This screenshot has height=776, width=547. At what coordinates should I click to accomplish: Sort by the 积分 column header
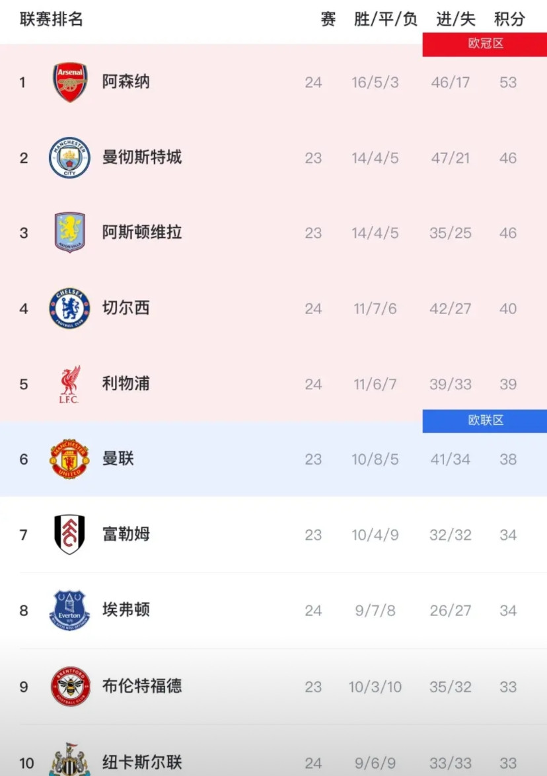point(507,20)
